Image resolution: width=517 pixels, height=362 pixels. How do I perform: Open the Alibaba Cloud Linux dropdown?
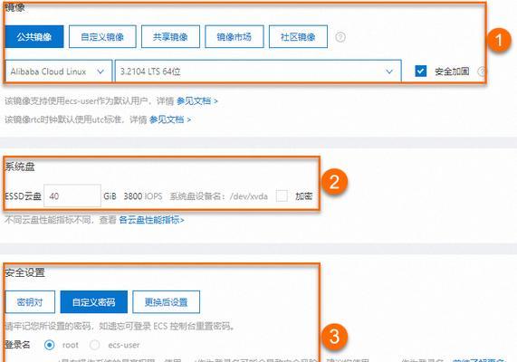(58, 71)
